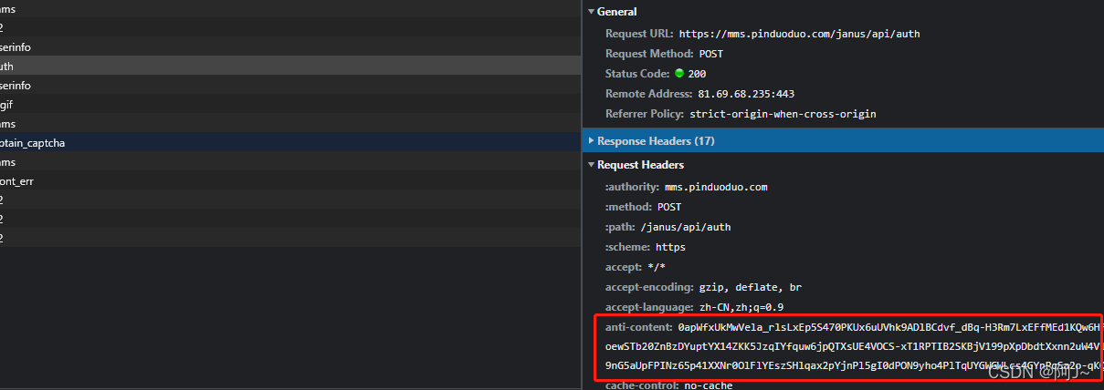Click the accept header value */*

657,267
